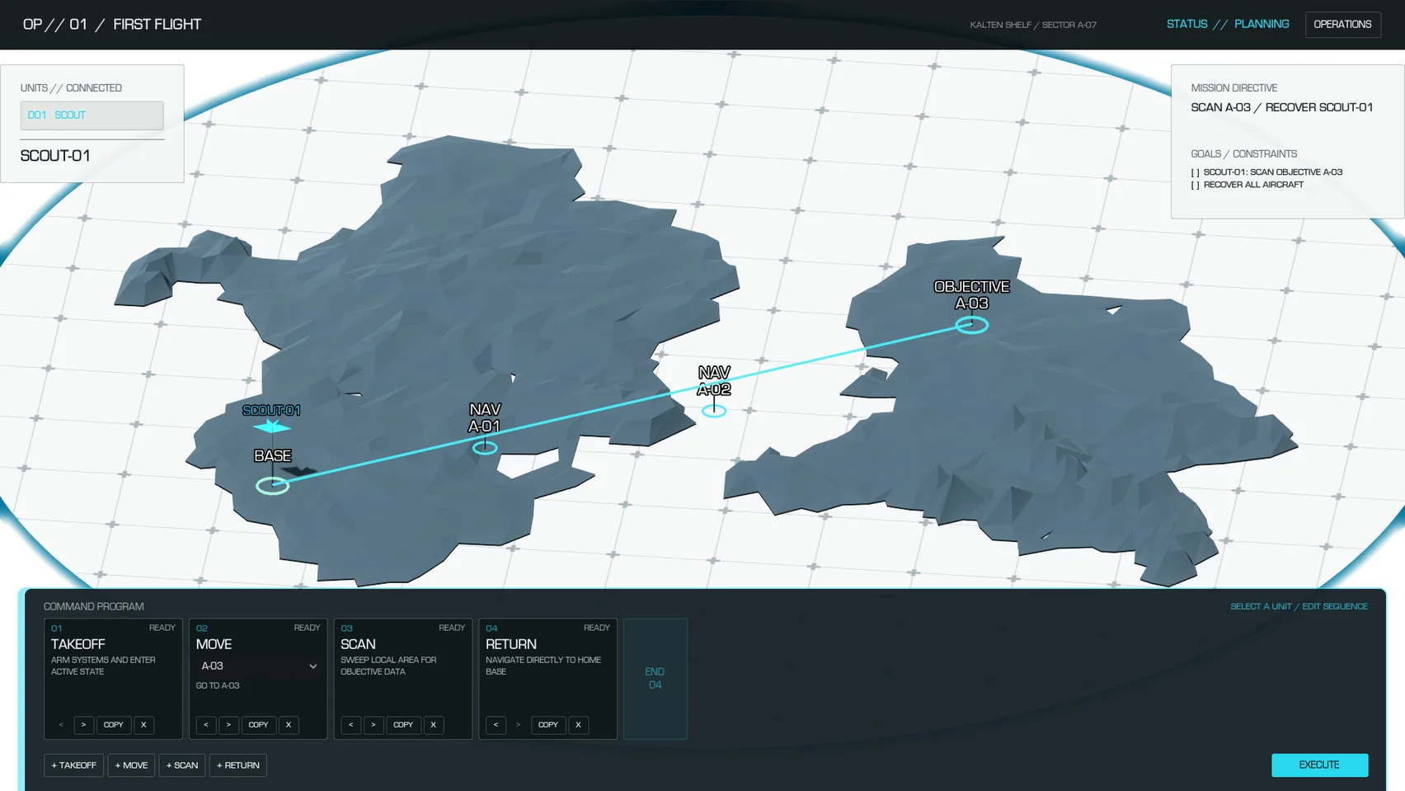Viewport: 1405px width, 791px height.
Task: Open the OPERATIONS menu
Action: click(x=1342, y=25)
